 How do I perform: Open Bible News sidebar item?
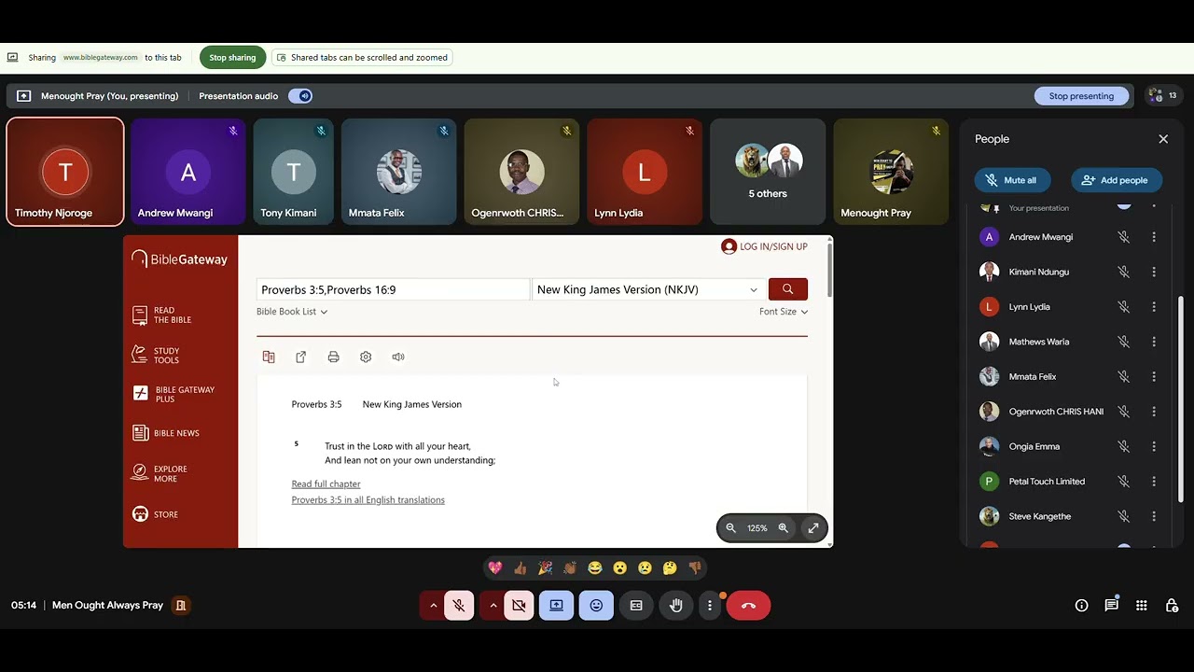(167, 433)
